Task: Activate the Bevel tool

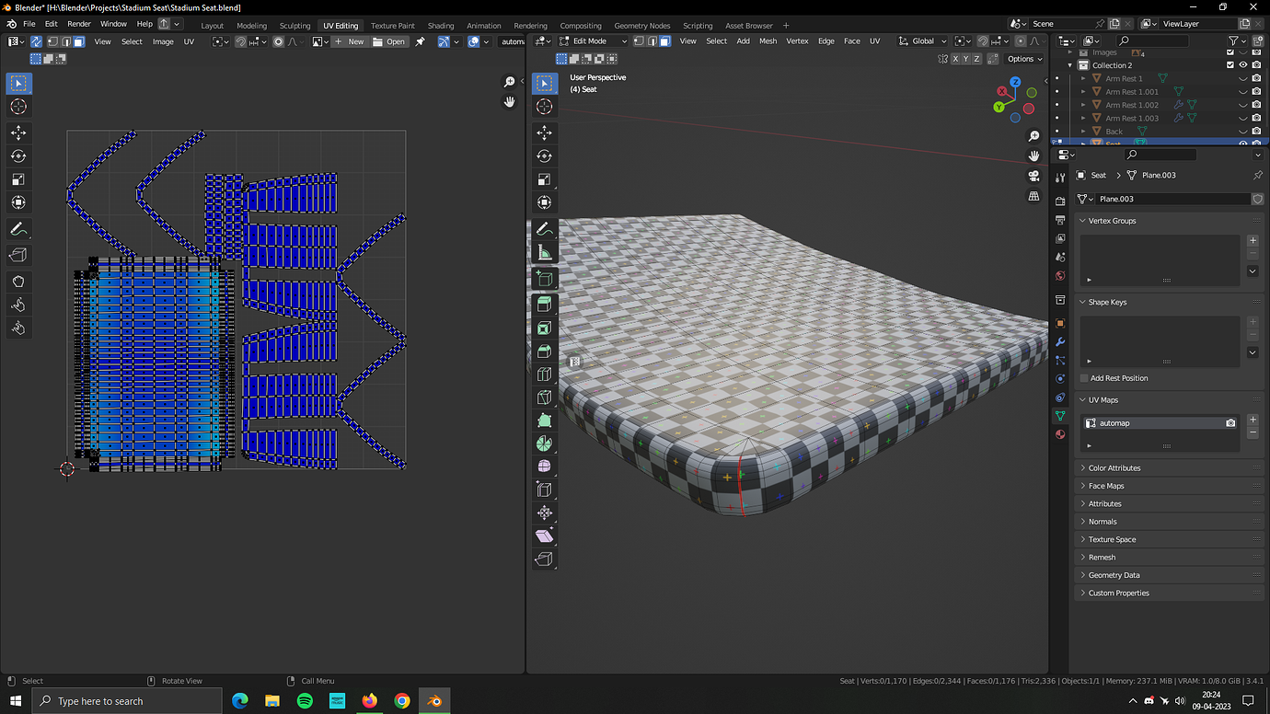Action: (x=545, y=351)
